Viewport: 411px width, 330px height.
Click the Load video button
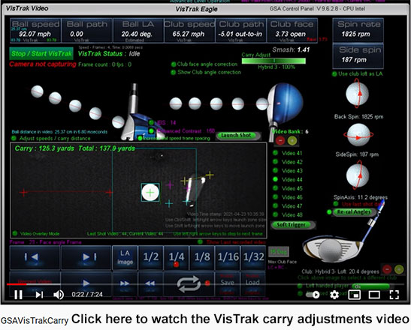pos(252,283)
